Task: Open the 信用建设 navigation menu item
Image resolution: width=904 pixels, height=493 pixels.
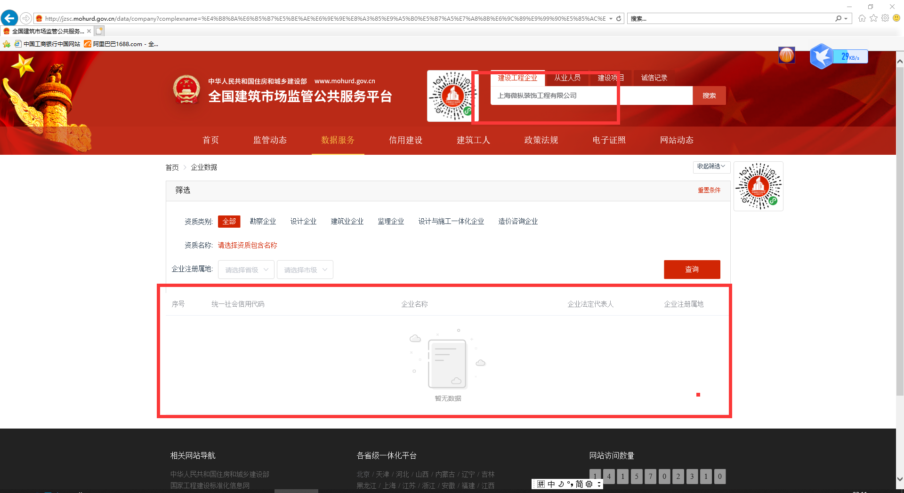Action: pos(405,140)
